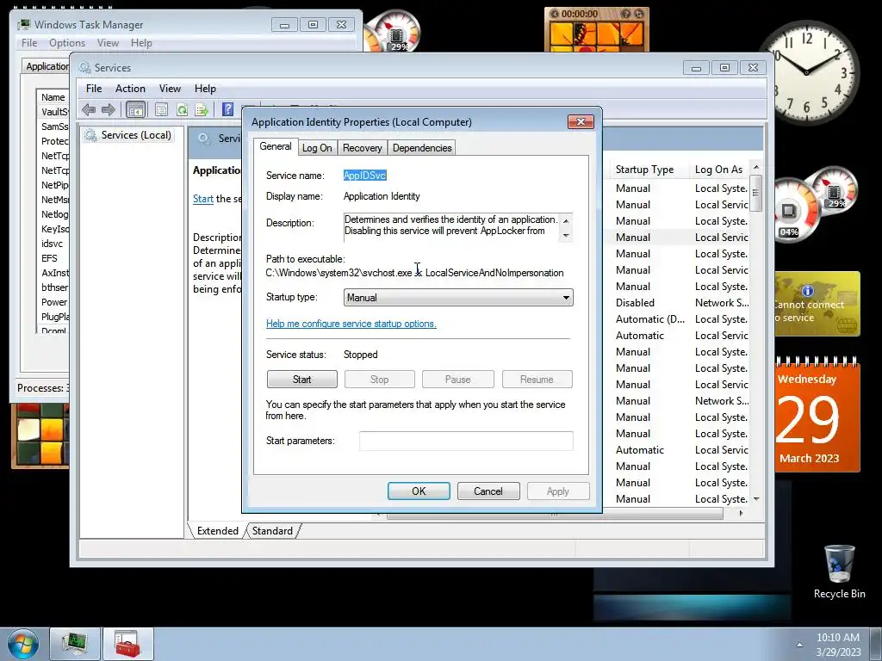
Task: Sort by the Startup Type column header
Action: 644,170
